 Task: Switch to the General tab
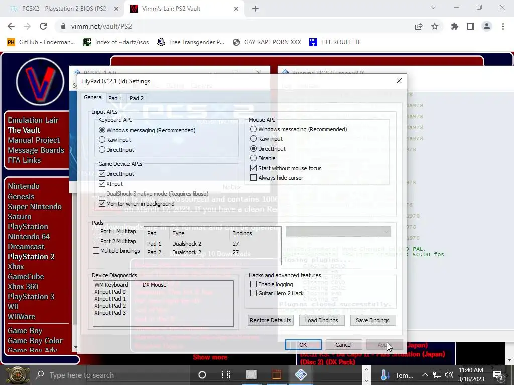tap(93, 98)
